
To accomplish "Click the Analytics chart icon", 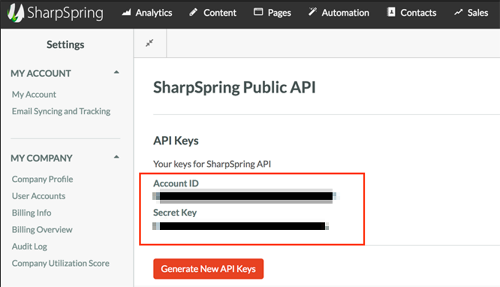I will 126,12.
